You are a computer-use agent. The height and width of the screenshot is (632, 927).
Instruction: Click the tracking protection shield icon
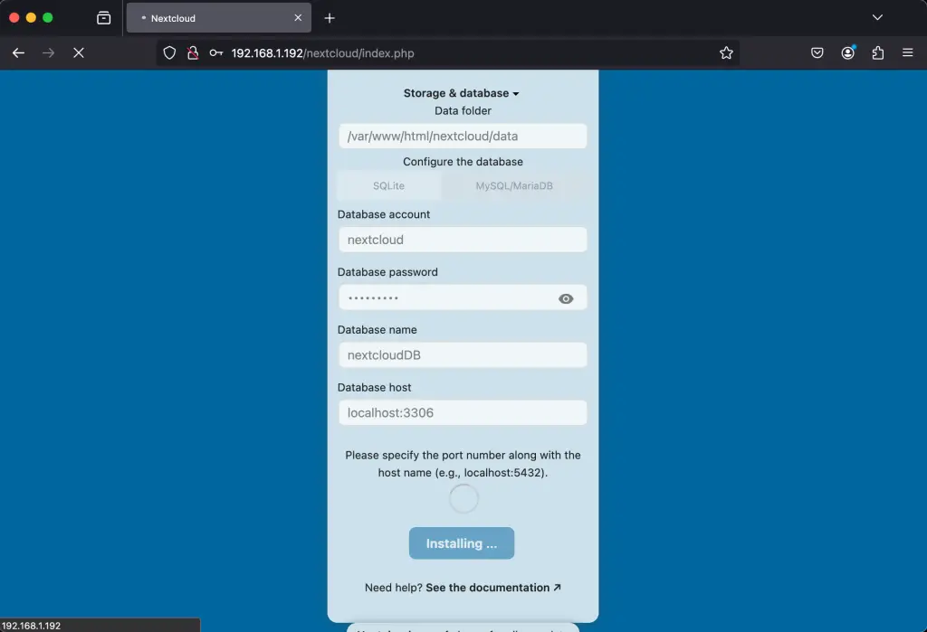pos(168,52)
